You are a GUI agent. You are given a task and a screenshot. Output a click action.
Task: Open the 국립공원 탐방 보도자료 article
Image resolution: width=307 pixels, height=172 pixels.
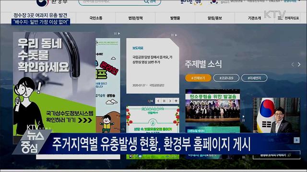click(x=153, y=60)
